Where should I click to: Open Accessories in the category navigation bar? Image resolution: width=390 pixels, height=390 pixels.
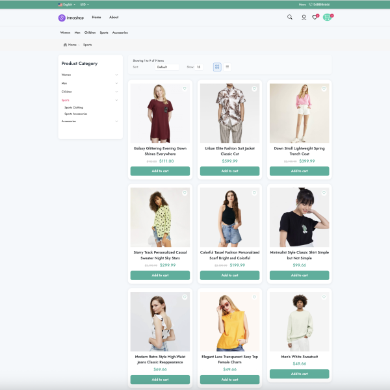(x=120, y=32)
